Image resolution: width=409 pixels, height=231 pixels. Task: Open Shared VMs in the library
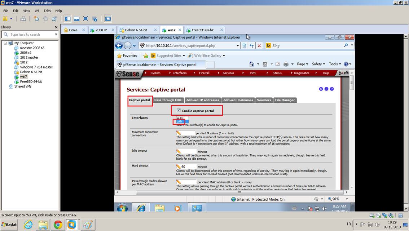pyautogui.click(x=23, y=86)
